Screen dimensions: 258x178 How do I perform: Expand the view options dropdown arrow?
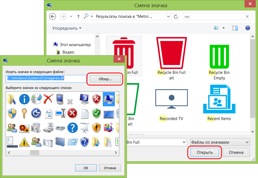[223, 28]
